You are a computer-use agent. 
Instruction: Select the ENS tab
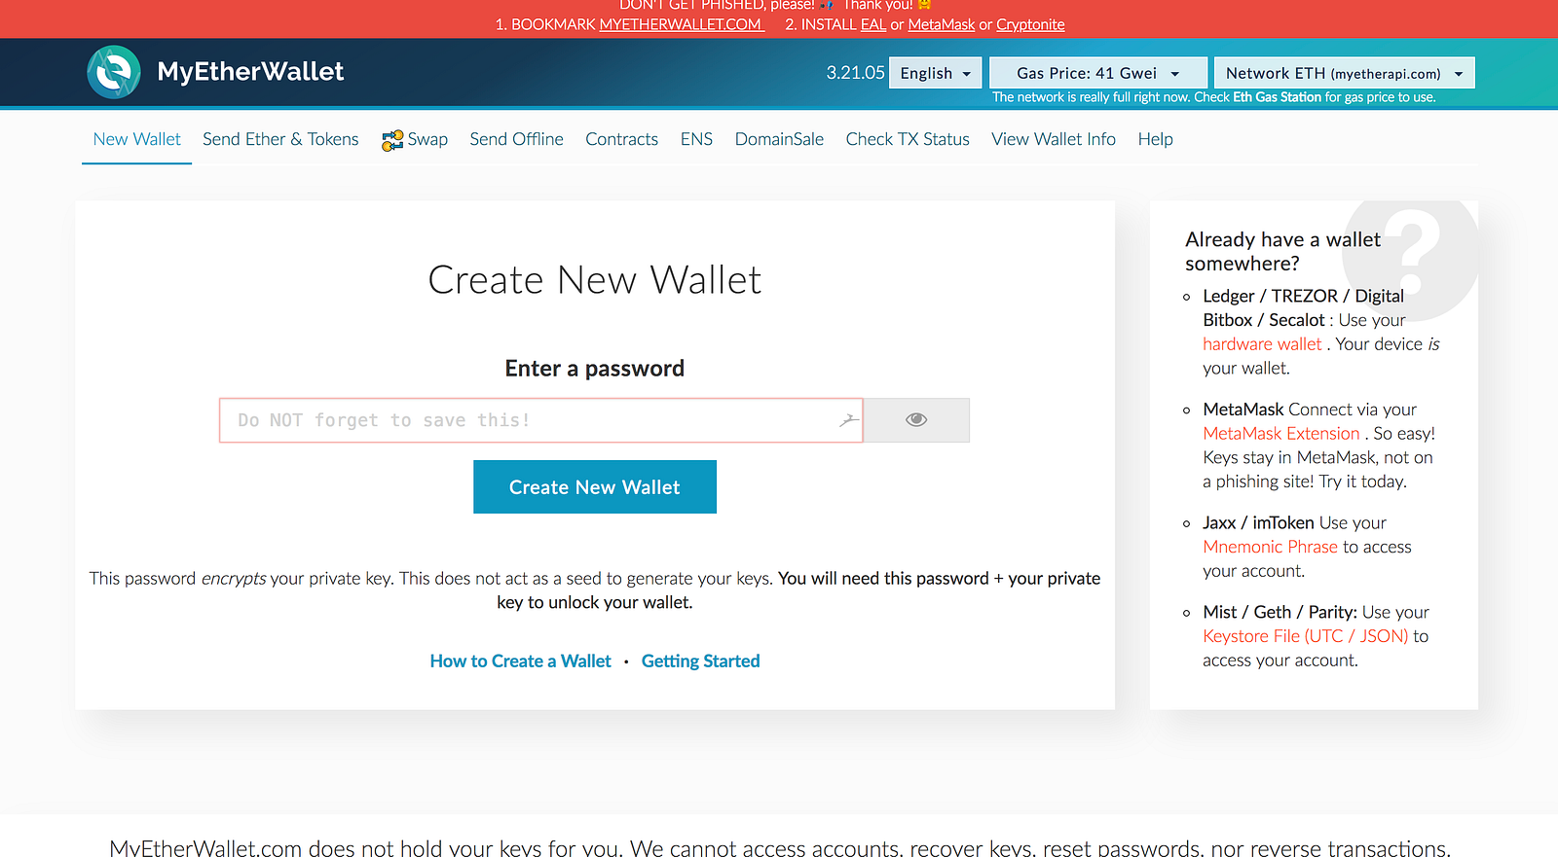696,139
